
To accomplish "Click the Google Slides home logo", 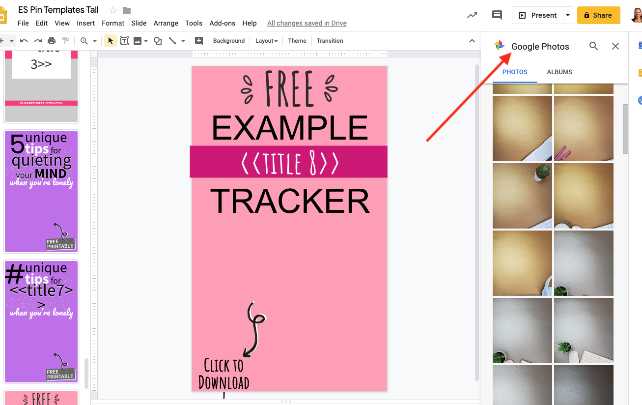I will pos(3,15).
